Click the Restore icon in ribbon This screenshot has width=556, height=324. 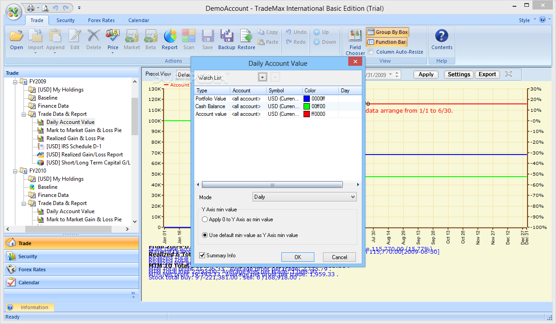click(246, 39)
